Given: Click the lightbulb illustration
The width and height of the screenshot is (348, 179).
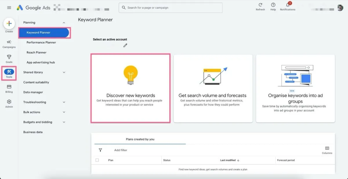Looking at the screenshot, I should (130, 75).
